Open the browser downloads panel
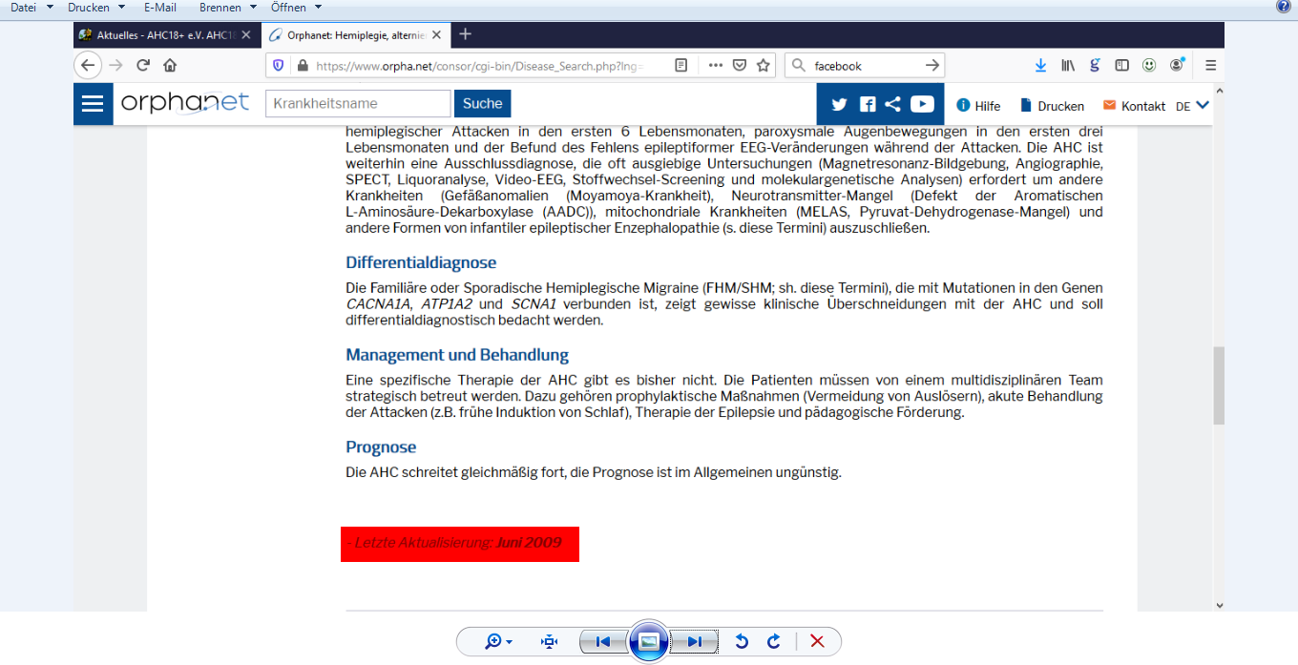This screenshot has height=665, width=1298. 1040,66
